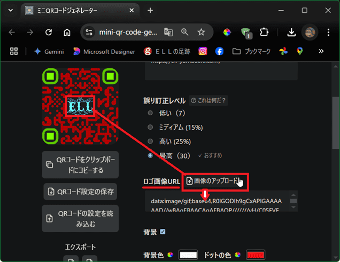
Task: Expand the hidden bookmarks overflow chevron
Action: (x=321, y=51)
